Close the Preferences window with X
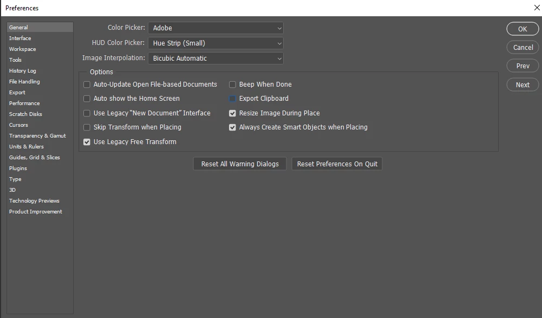The width and height of the screenshot is (542, 318). click(x=537, y=8)
